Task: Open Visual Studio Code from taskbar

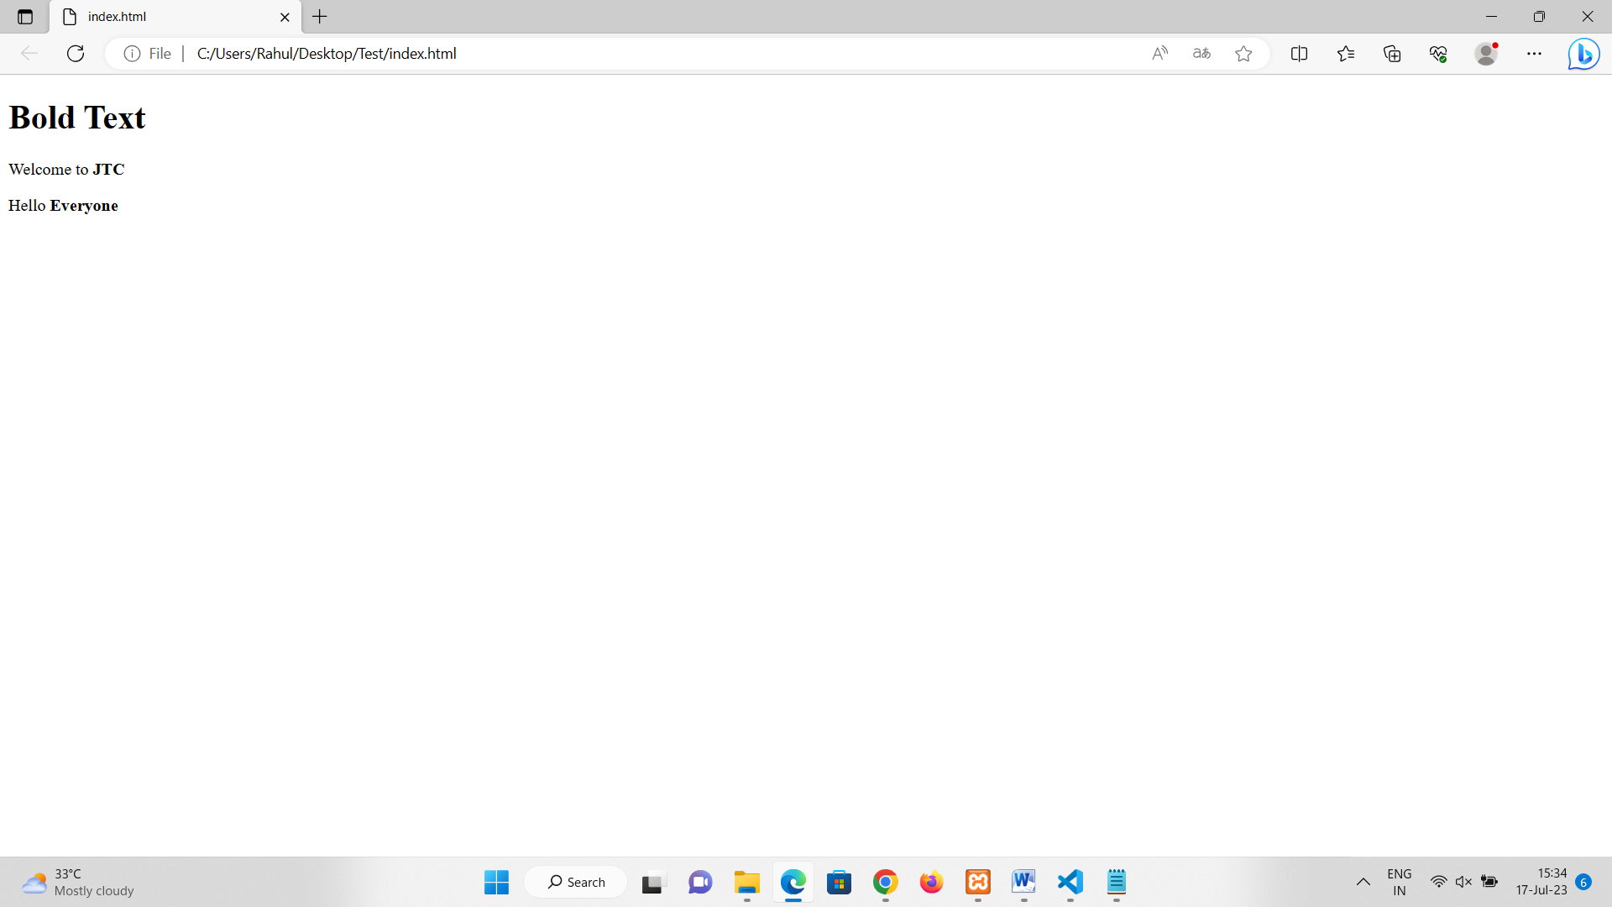Action: click(x=1070, y=882)
